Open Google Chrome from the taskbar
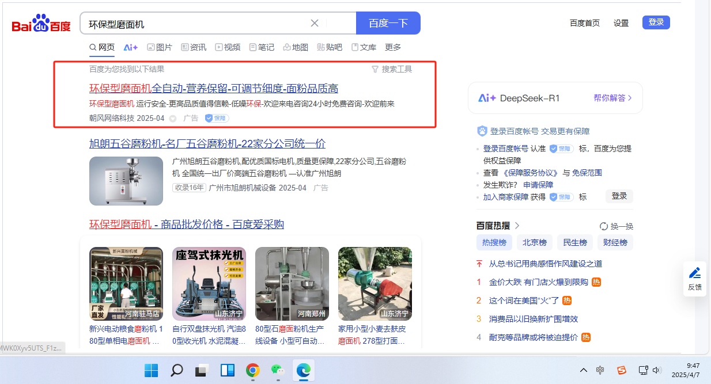 [252, 370]
